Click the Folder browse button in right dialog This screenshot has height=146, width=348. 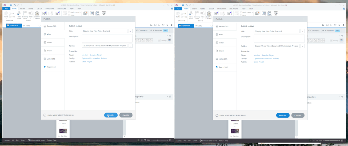(302, 46)
